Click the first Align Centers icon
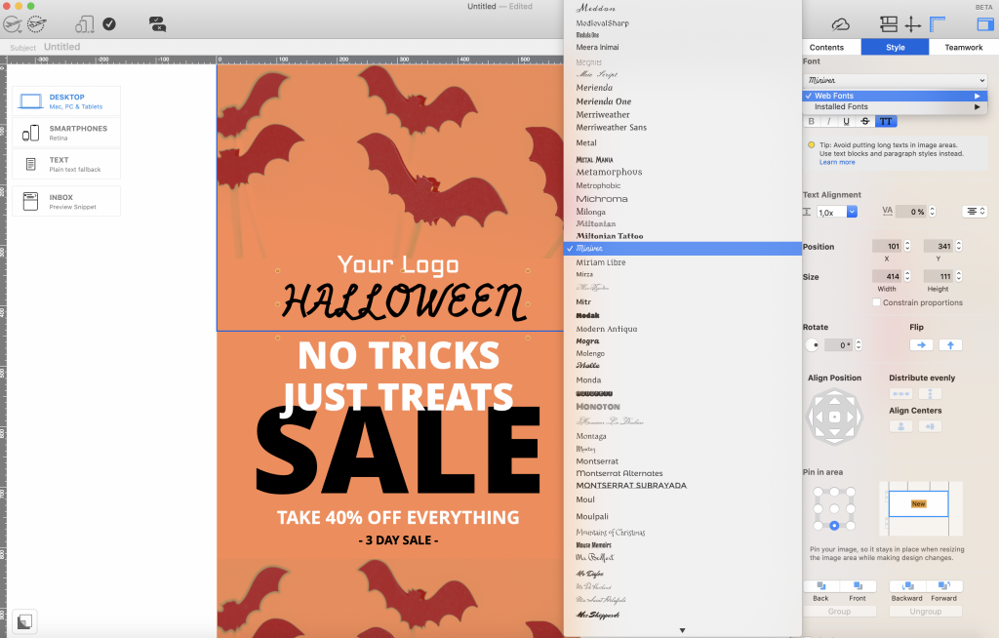 pos(900,426)
